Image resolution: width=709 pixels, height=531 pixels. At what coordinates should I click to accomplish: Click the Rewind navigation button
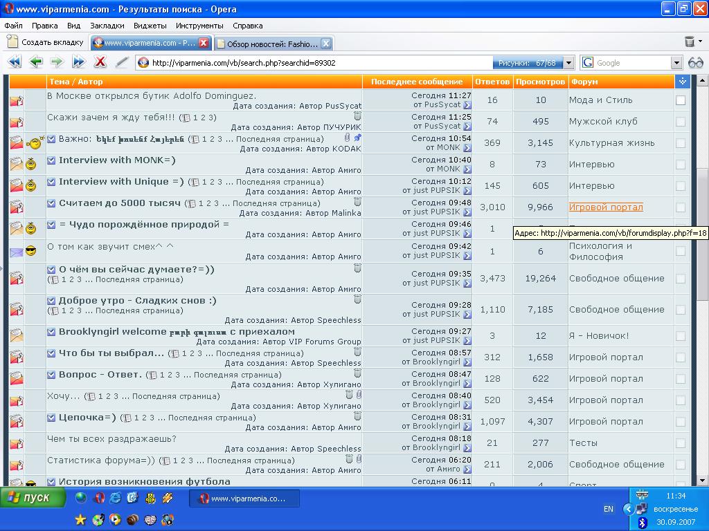coord(15,62)
